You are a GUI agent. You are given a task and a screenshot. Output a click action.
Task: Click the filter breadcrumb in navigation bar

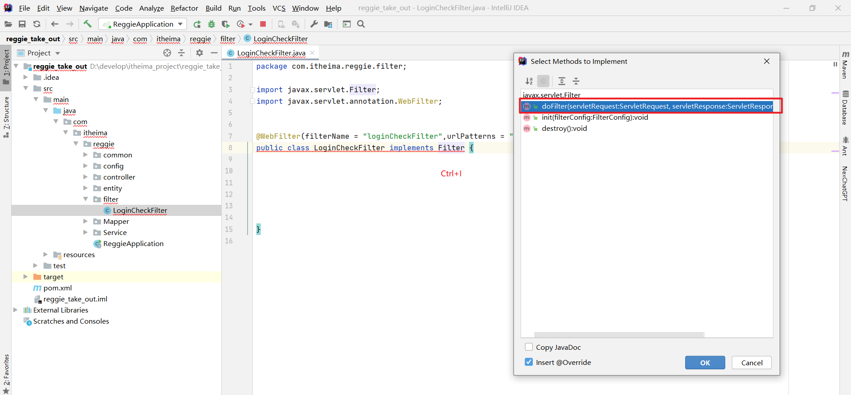tap(227, 39)
